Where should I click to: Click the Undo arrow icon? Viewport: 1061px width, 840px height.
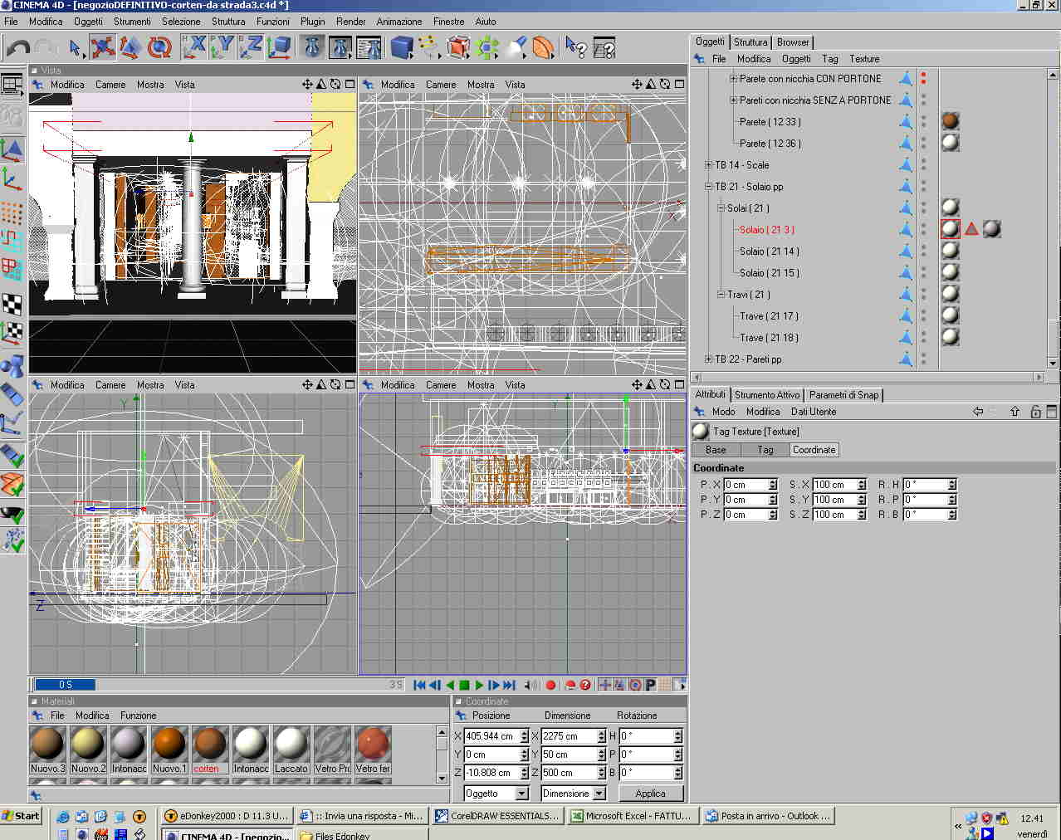17,48
